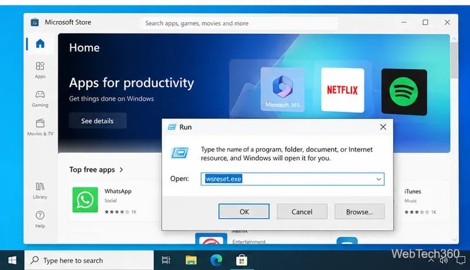470x270 pixels.
Task: Click the Open input containing wsreset.exe
Action: pyautogui.click(x=293, y=179)
